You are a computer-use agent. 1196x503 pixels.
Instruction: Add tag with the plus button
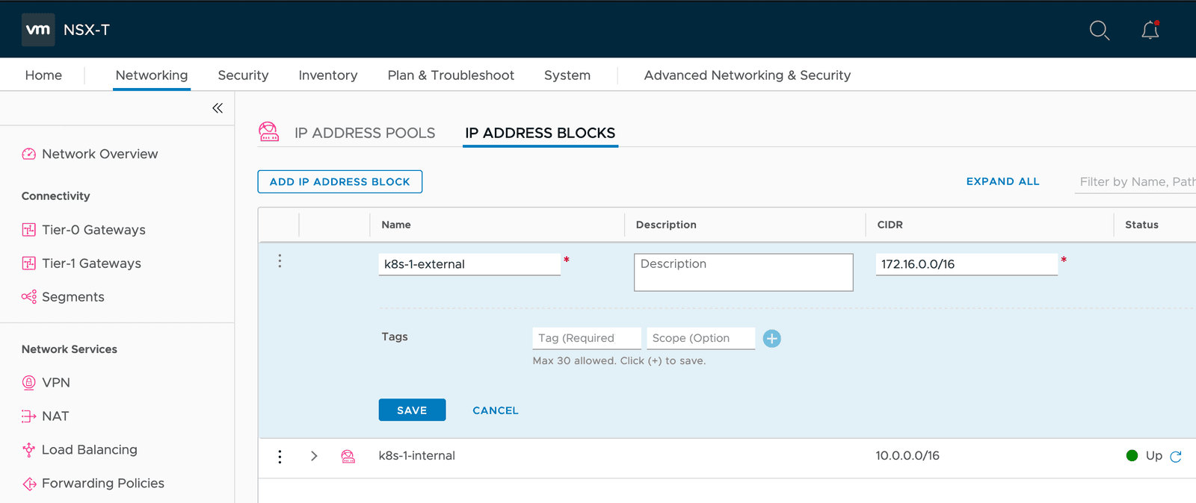(x=772, y=339)
